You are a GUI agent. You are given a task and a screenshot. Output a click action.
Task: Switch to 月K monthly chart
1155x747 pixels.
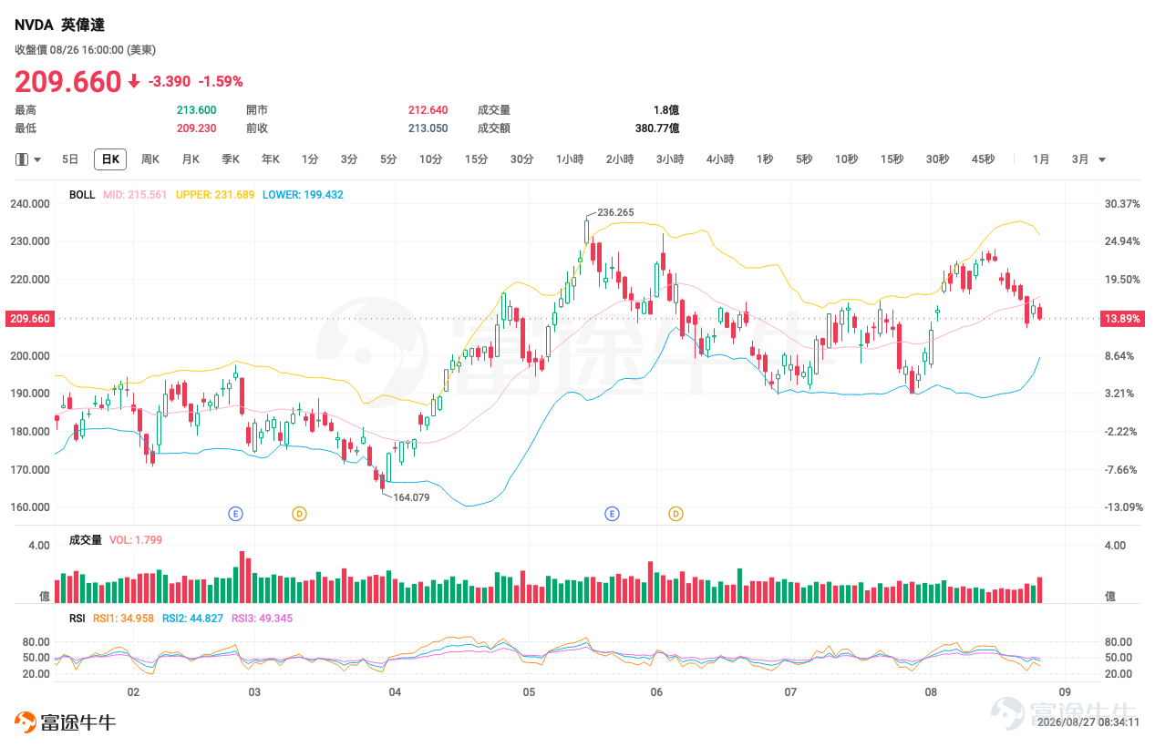[x=191, y=159]
